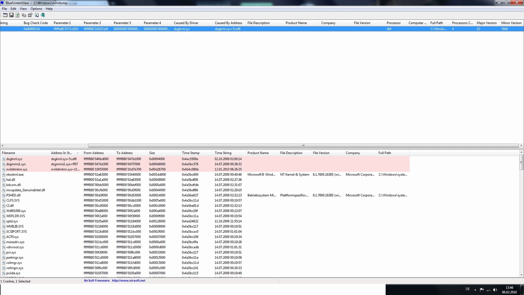524x295 pixels.
Task: Click the driver icon beside ACPI.sys
Action: [x=4, y=237]
